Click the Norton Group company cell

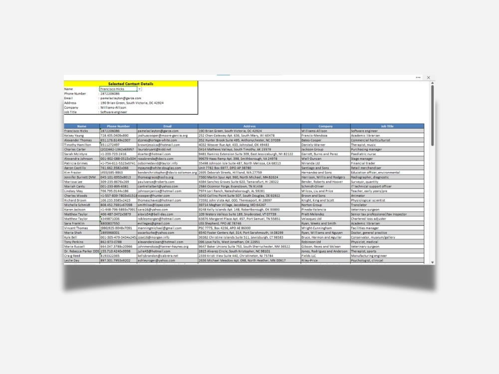[x=325, y=205]
